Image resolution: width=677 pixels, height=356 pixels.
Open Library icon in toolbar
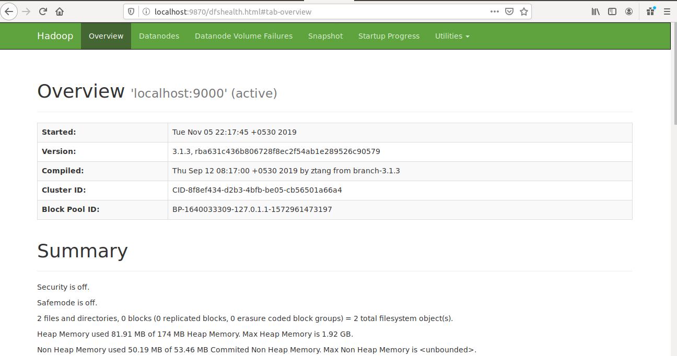pyautogui.click(x=596, y=11)
